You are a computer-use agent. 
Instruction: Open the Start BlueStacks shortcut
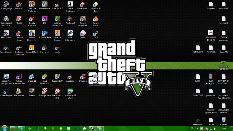point(45,79)
